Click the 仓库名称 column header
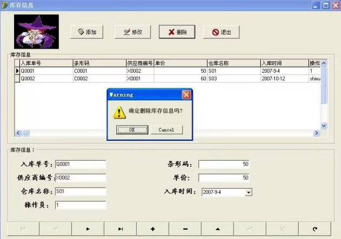 (233, 63)
